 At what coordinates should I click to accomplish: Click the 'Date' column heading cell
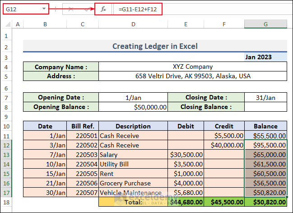pyautogui.click(x=45, y=126)
